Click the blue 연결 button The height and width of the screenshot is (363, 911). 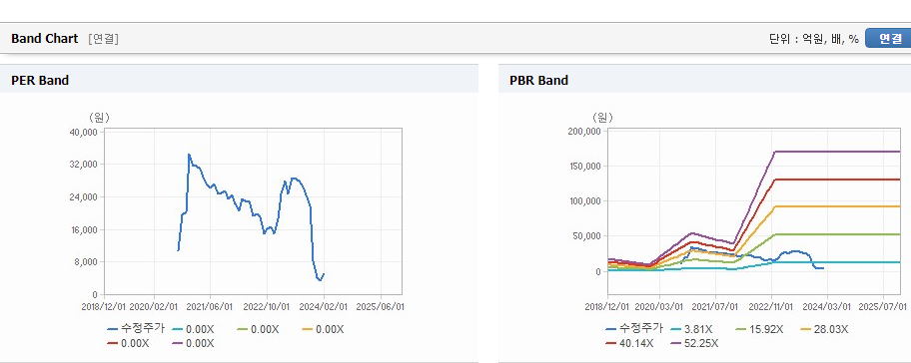888,39
